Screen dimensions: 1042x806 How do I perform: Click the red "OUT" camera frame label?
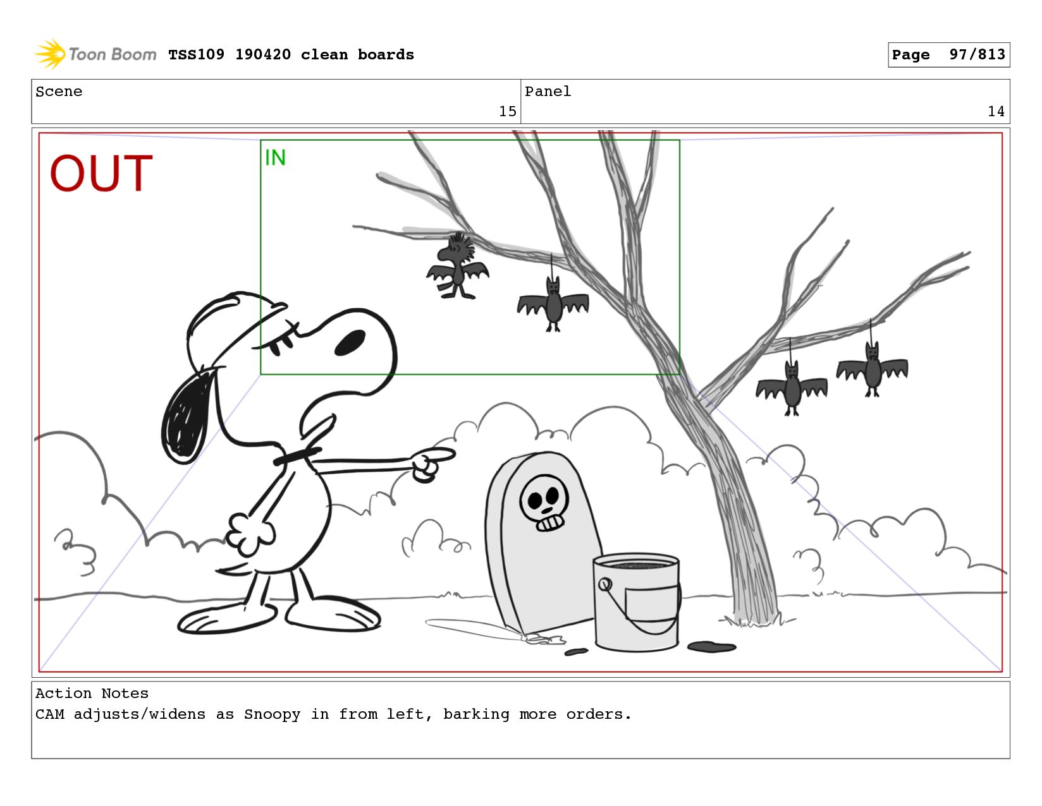pos(101,173)
